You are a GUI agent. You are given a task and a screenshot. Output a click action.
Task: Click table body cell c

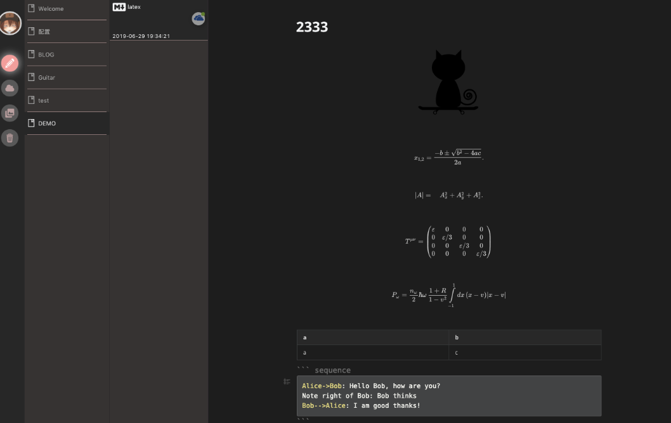click(525, 353)
